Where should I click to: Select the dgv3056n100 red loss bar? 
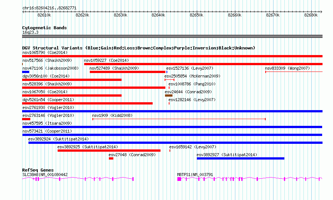click(x=72, y=80)
